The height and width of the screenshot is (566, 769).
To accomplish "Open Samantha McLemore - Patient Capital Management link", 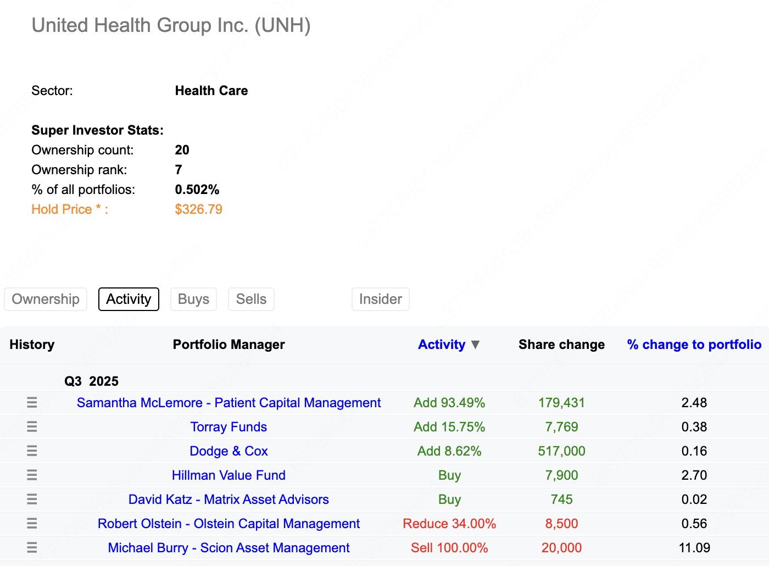I will click(229, 403).
